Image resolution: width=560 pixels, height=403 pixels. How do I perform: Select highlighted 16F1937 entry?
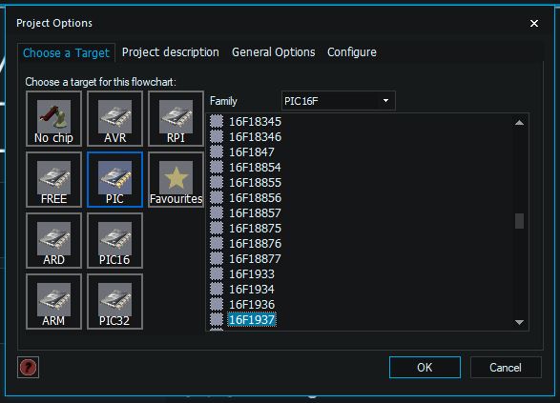coord(252,320)
